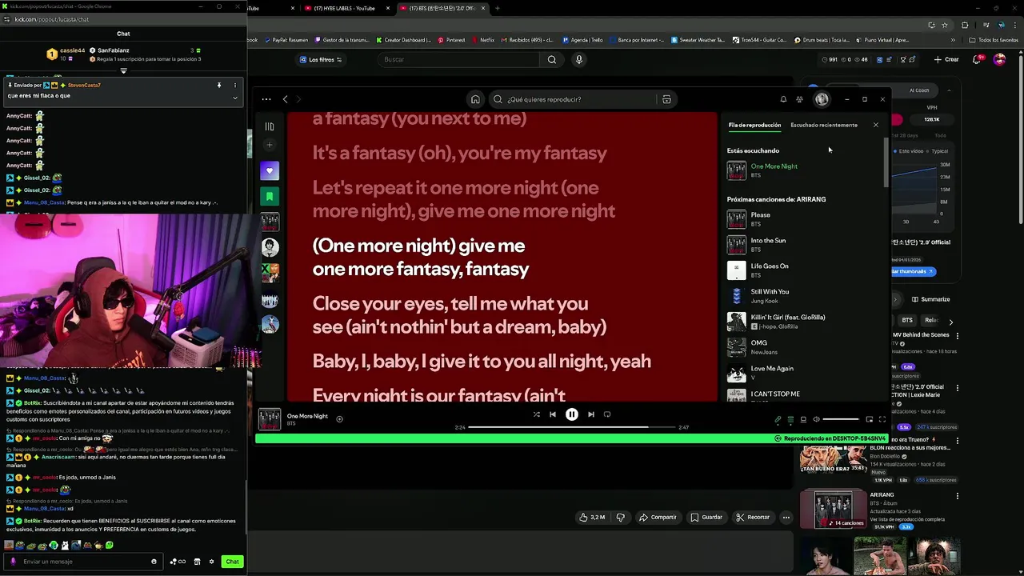Adjust Spotify volume slider
The height and width of the screenshot is (576, 1024).
coord(841,419)
